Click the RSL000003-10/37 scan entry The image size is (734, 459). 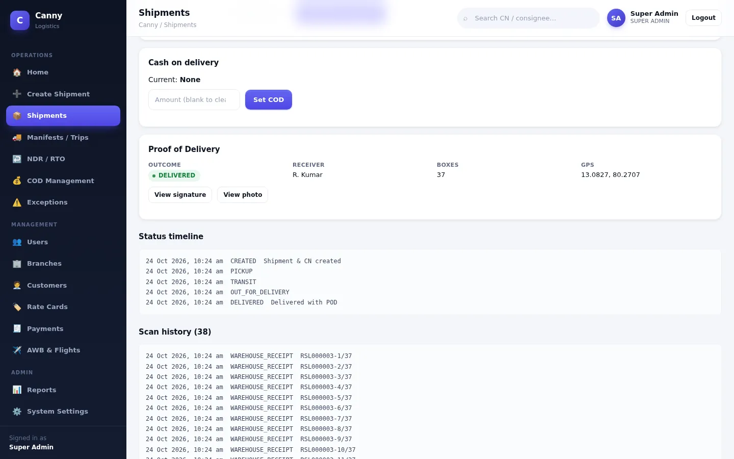(251, 450)
